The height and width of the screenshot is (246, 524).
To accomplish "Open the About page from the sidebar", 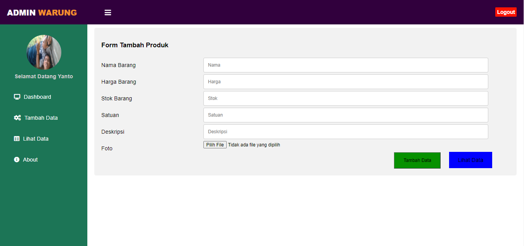I will point(30,159).
